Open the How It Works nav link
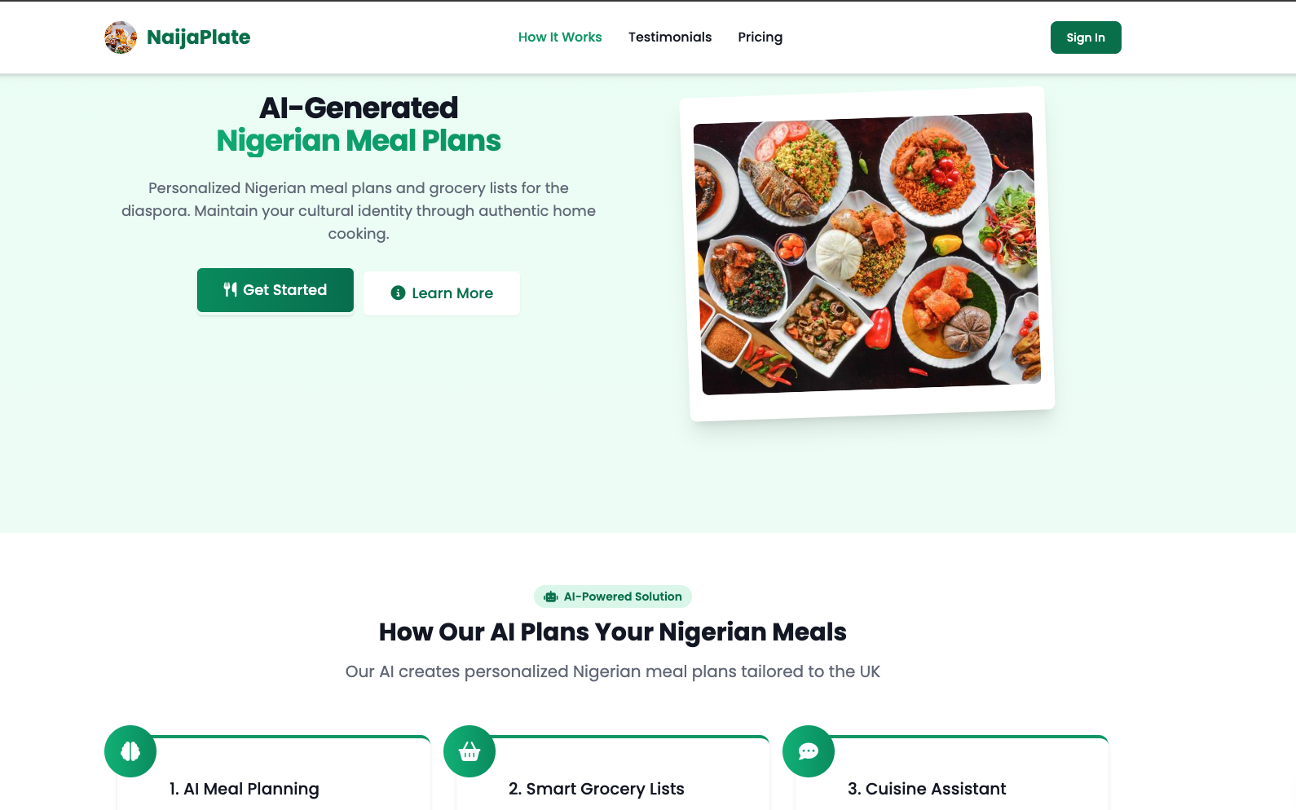Image resolution: width=1296 pixels, height=810 pixels. click(560, 37)
